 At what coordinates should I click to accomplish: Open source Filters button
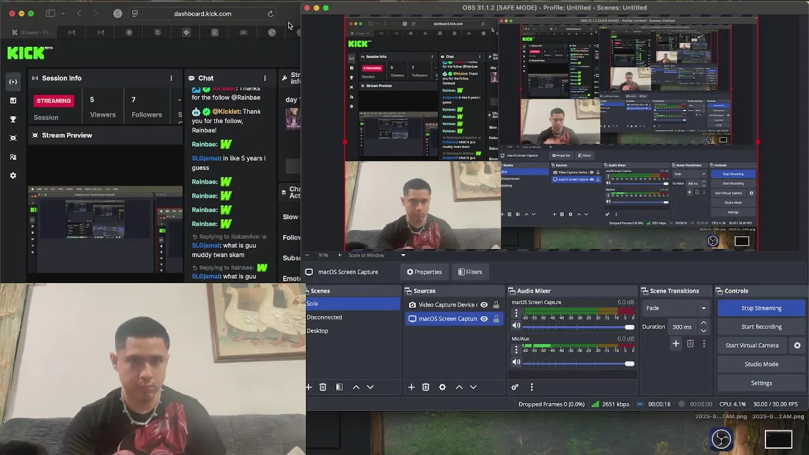(x=470, y=272)
